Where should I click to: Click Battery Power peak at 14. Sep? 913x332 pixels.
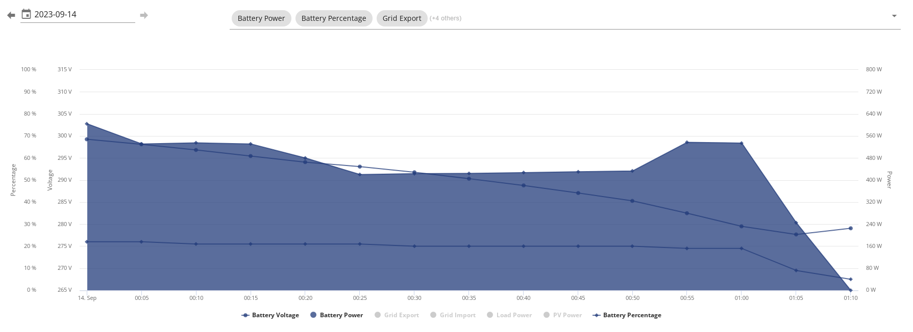pyautogui.click(x=87, y=124)
